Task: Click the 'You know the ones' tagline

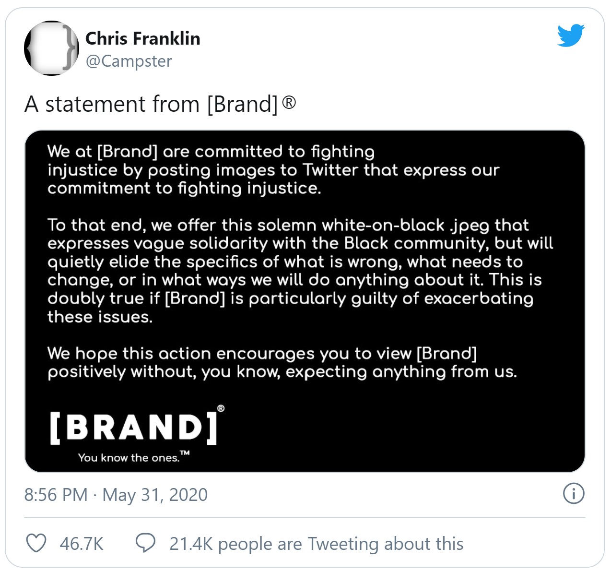Action: pyautogui.click(x=129, y=458)
